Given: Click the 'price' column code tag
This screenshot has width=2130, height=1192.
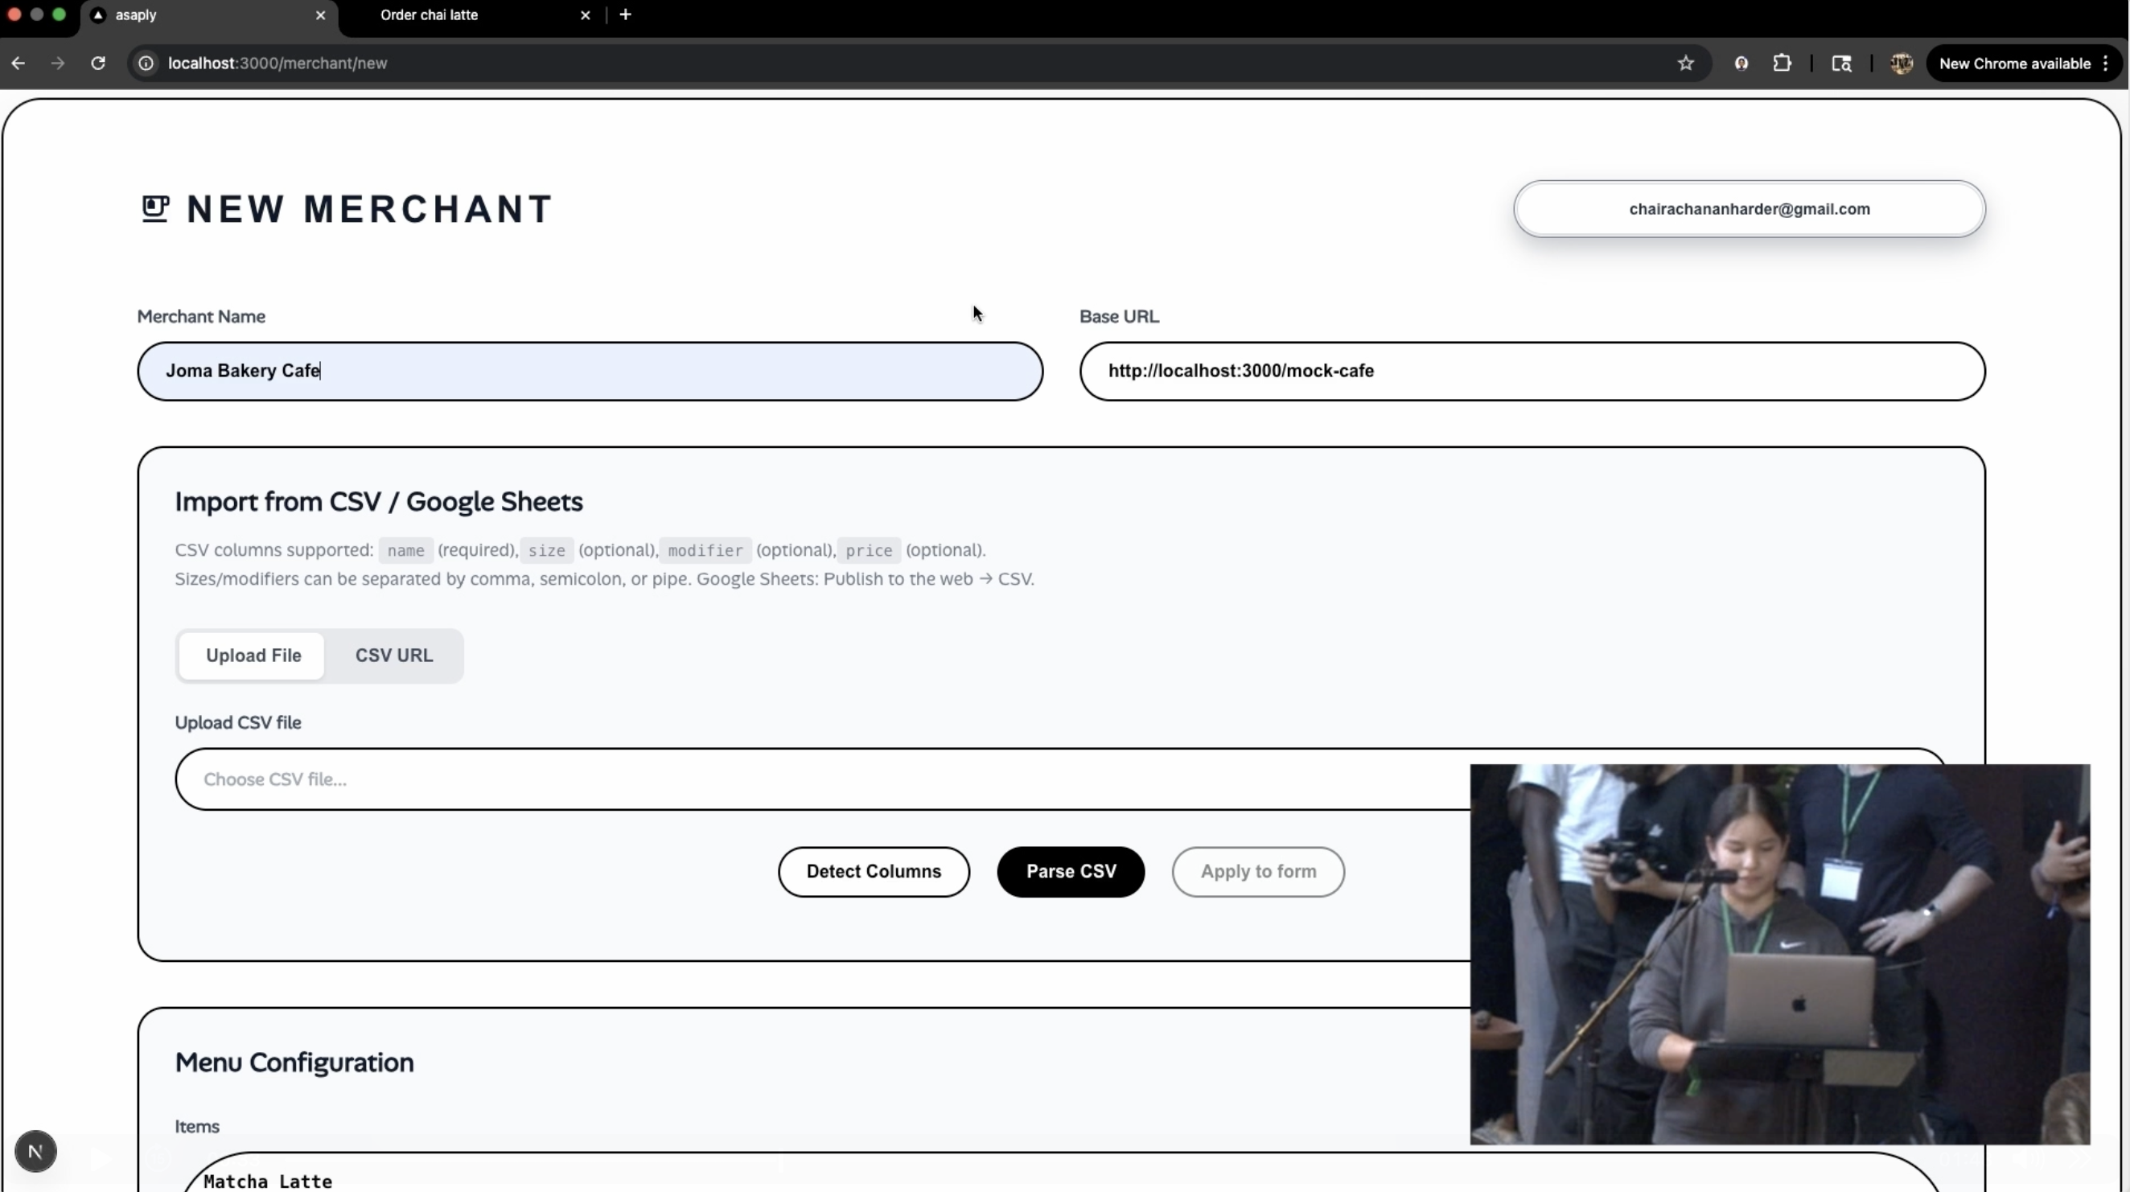Looking at the screenshot, I should (868, 550).
